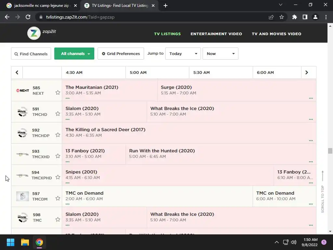The height and width of the screenshot is (250, 333).
Task: Favorite channel 597 TMCDM with star
Action: tap(58, 198)
